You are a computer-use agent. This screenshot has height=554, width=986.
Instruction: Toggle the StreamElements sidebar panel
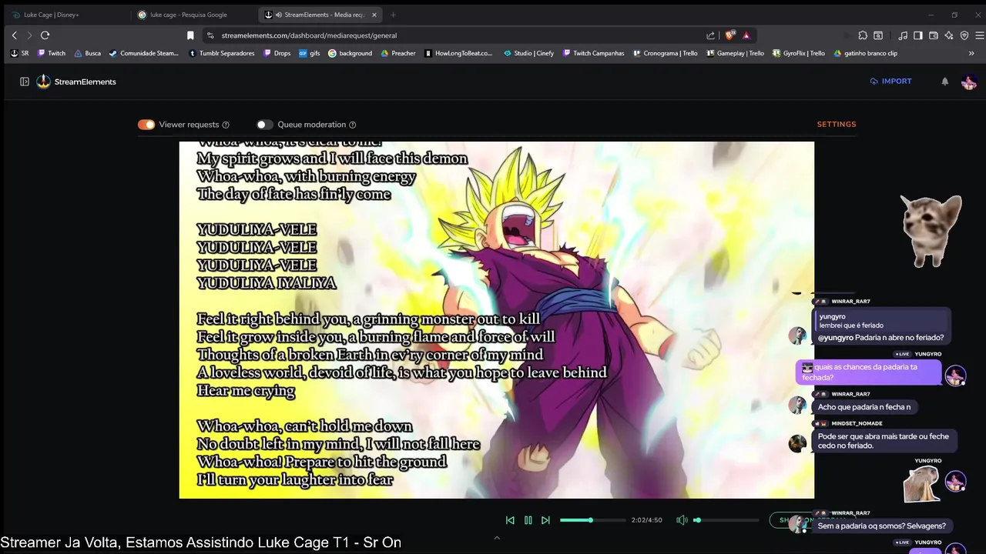25,82
